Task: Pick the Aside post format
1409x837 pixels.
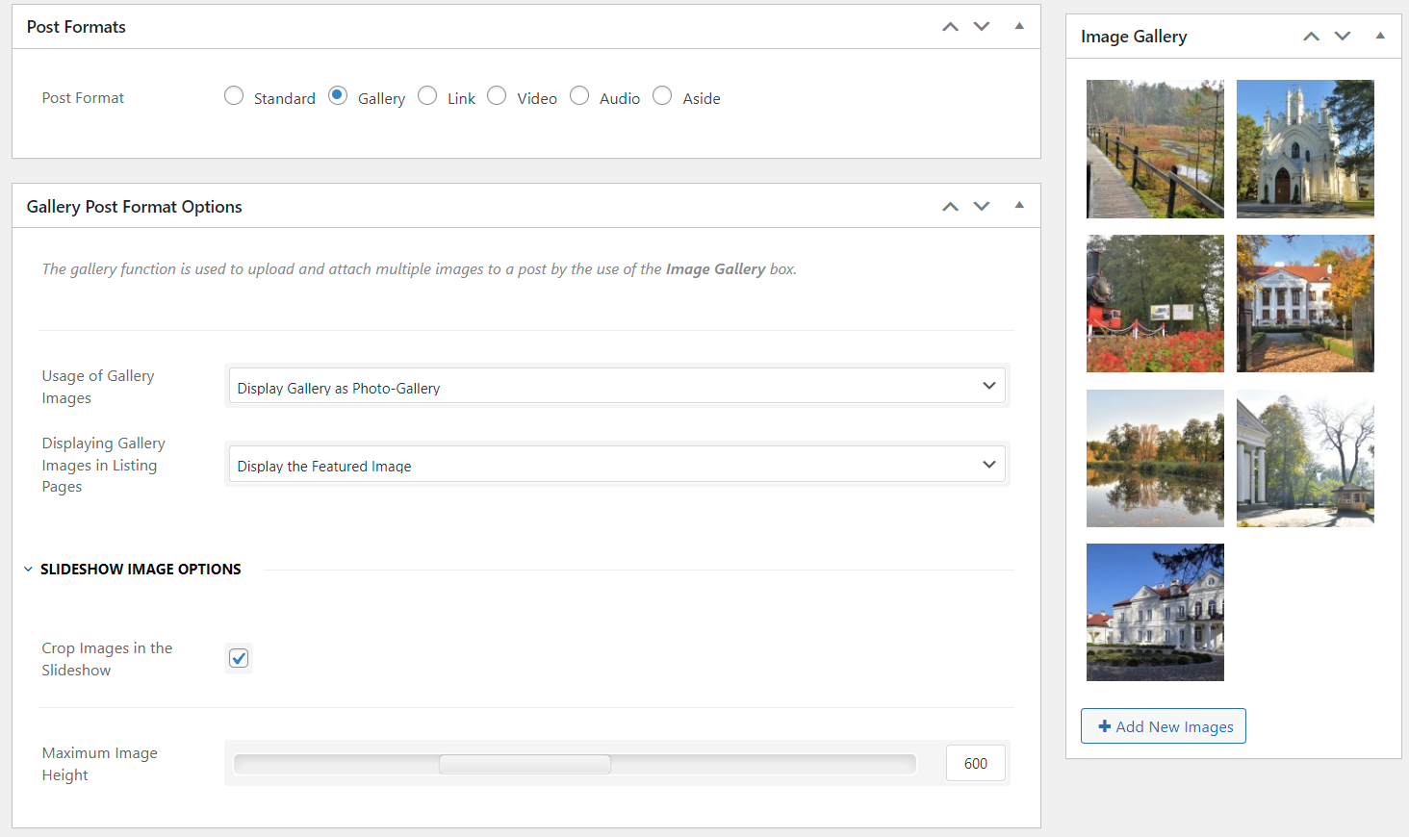Action: click(x=662, y=96)
